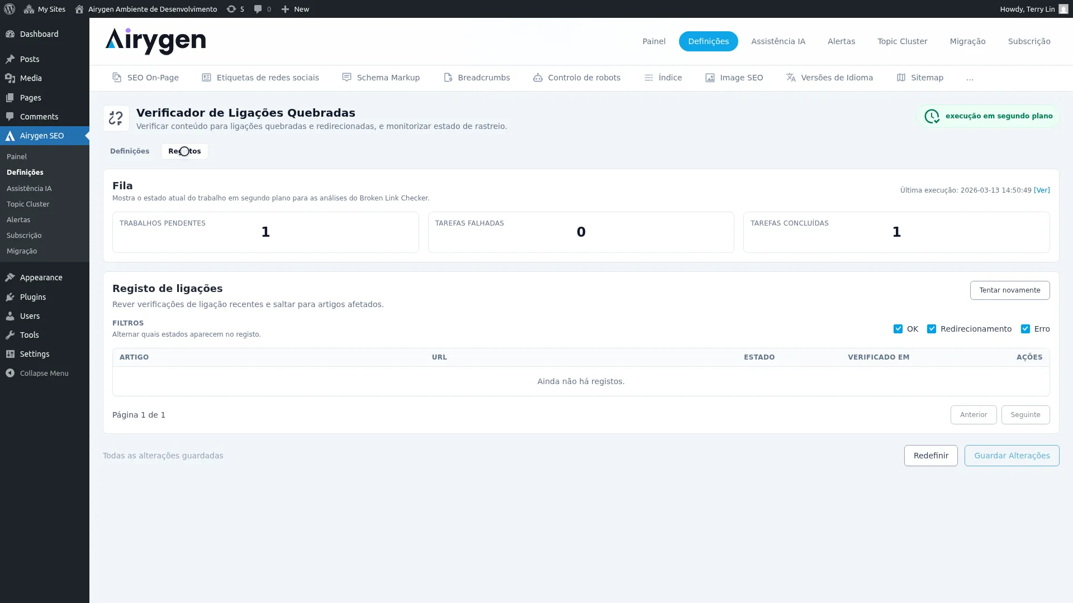The height and width of the screenshot is (603, 1073).
Task: Open Terry Lin's user avatar
Action: pos(1063,9)
